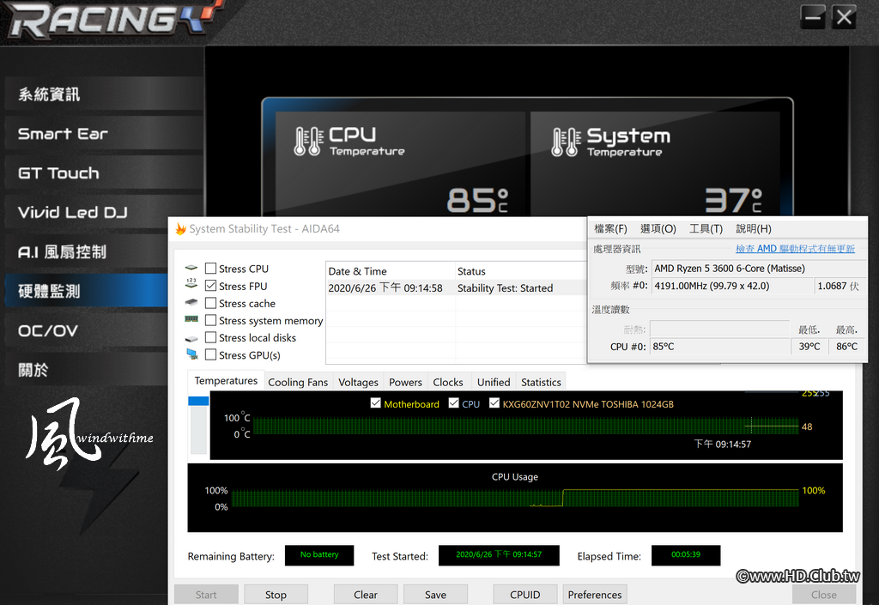Click the Stop button

pos(276,595)
